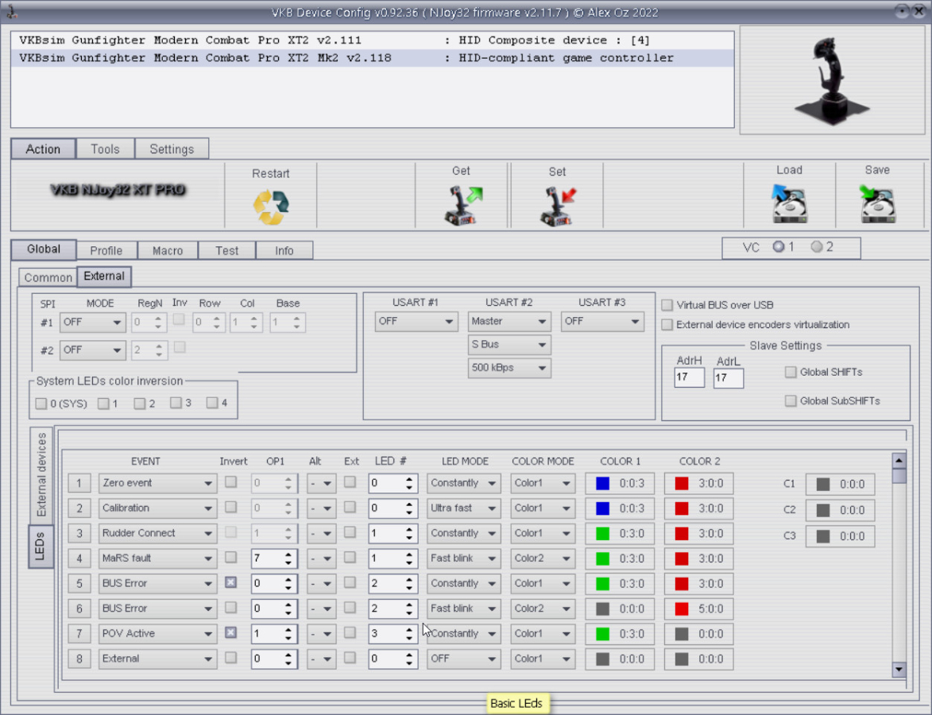The height and width of the screenshot is (715, 932).
Task: Click the Get joystick icon
Action: click(462, 206)
